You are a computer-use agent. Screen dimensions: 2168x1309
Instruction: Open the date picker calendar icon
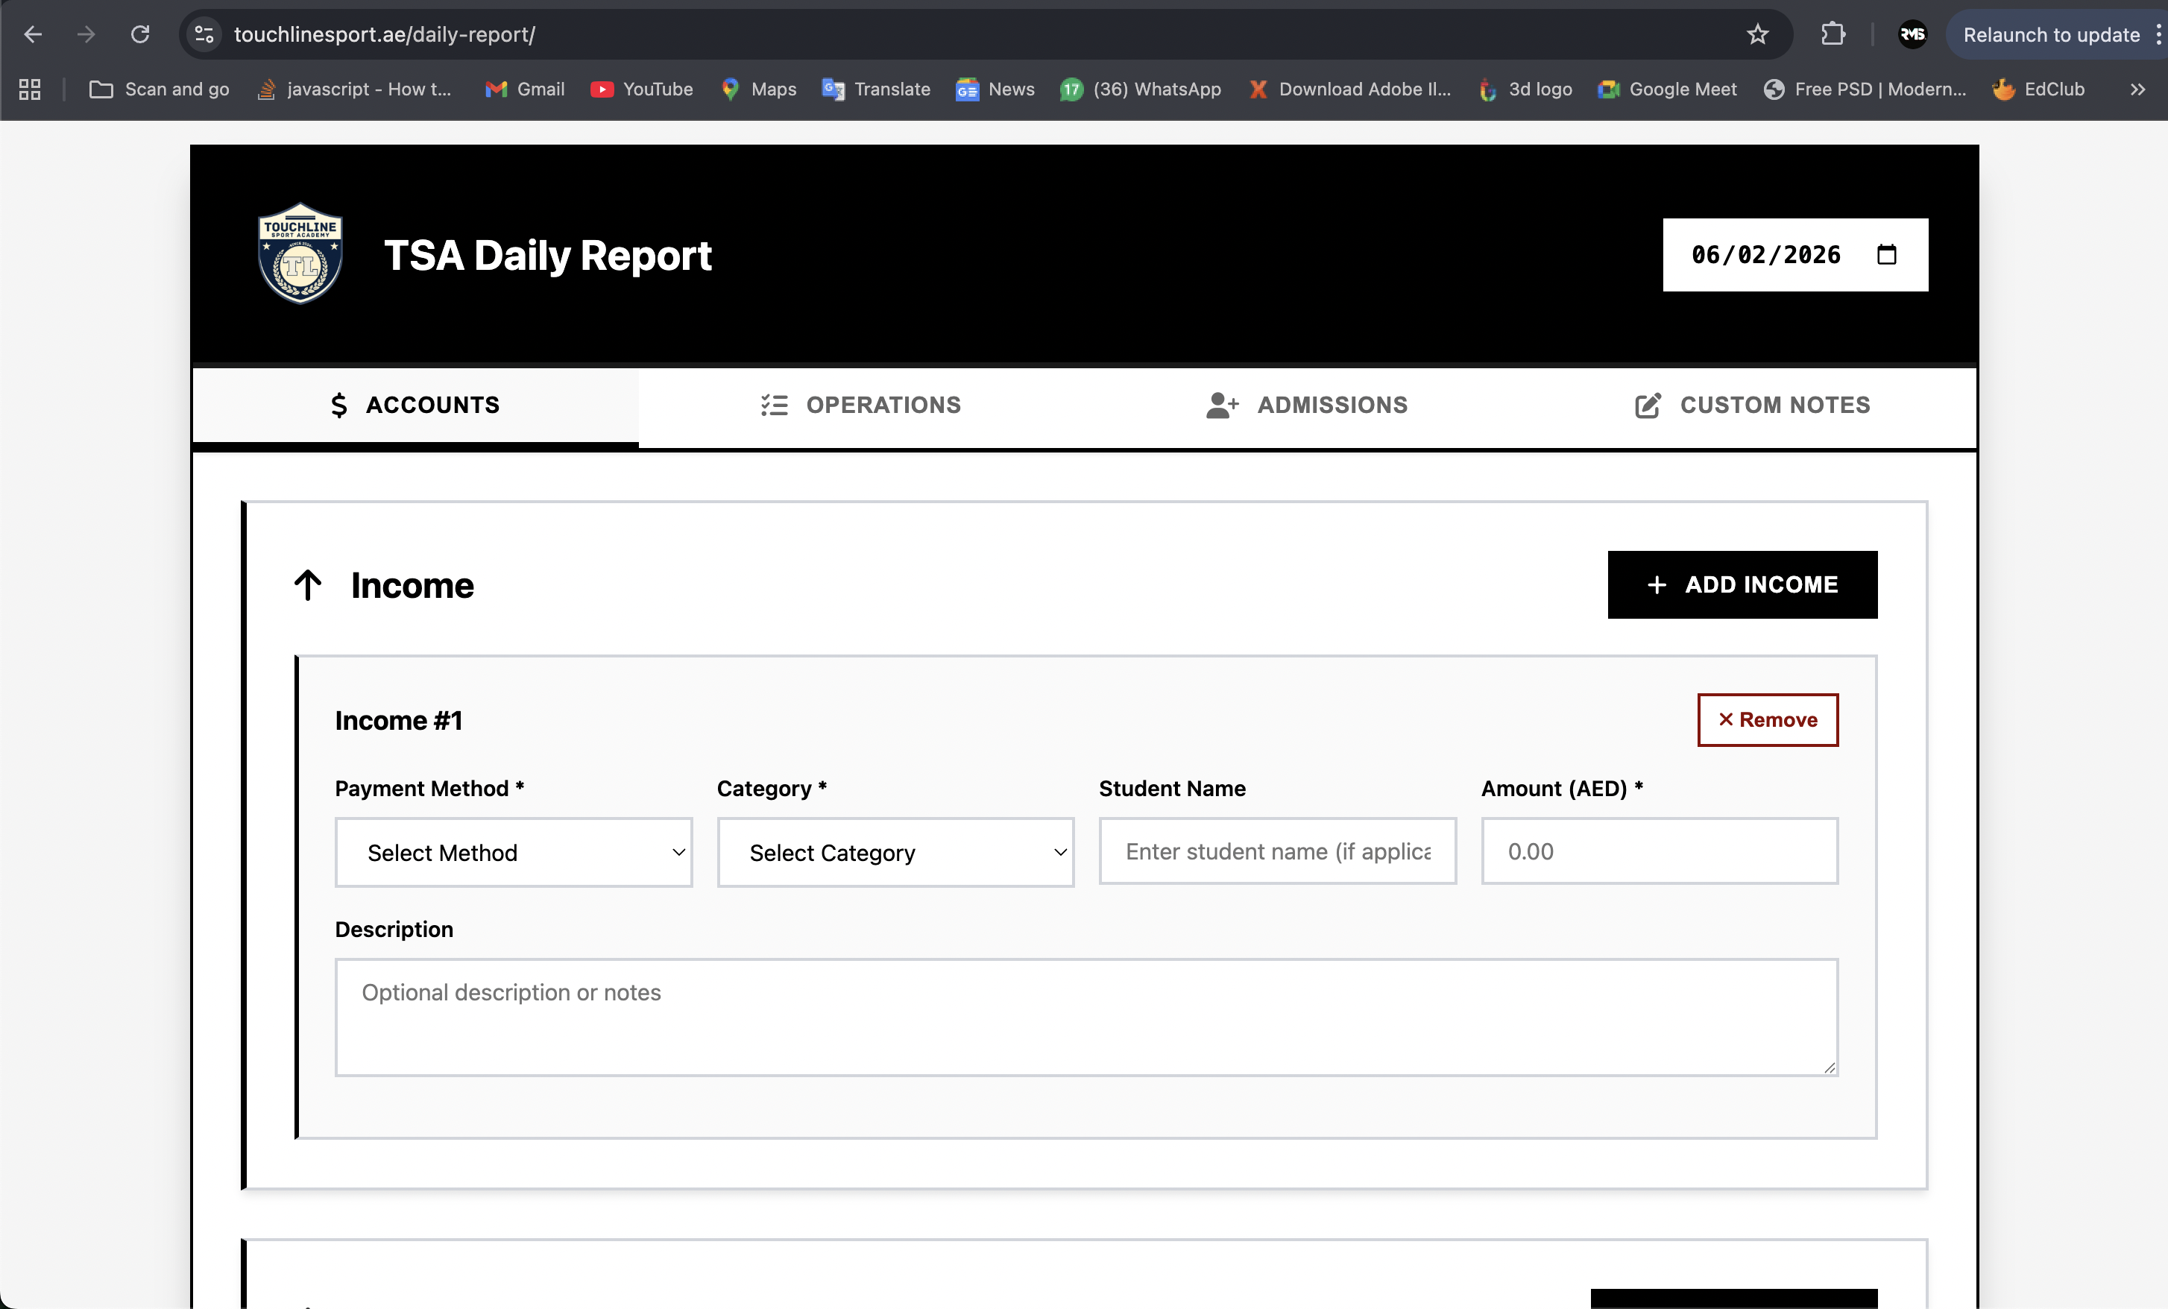pyautogui.click(x=1886, y=255)
